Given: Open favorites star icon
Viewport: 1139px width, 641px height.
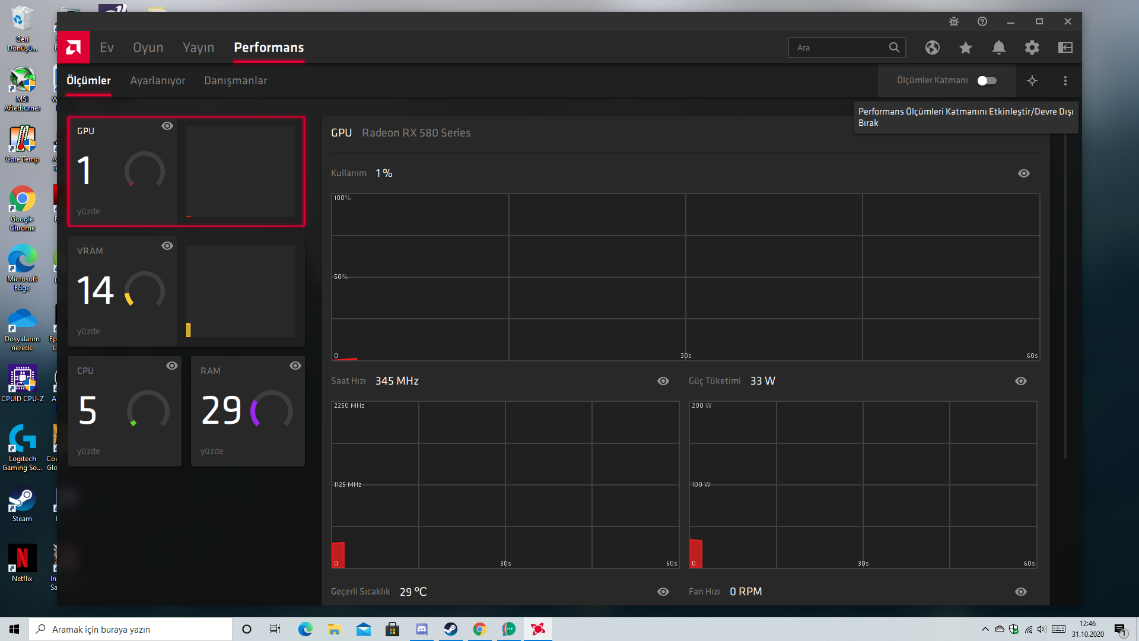Looking at the screenshot, I should point(966,47).
